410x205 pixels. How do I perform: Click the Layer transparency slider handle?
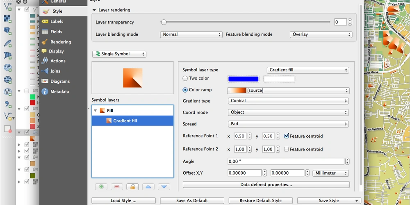coord(164,22)
